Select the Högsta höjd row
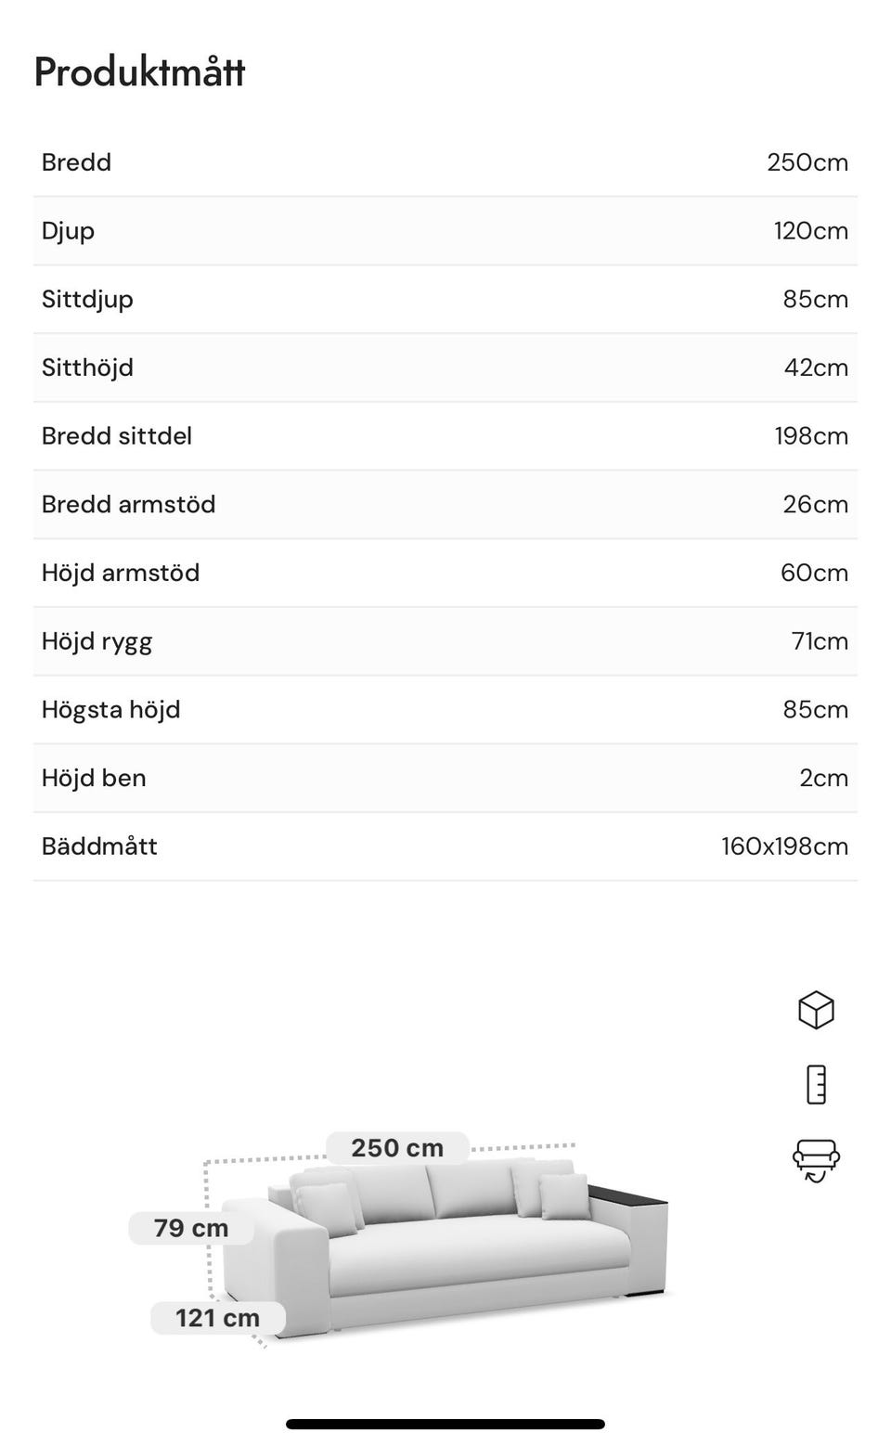Image resolution: width=891 pixels, height=1446 pixels. 445,709
